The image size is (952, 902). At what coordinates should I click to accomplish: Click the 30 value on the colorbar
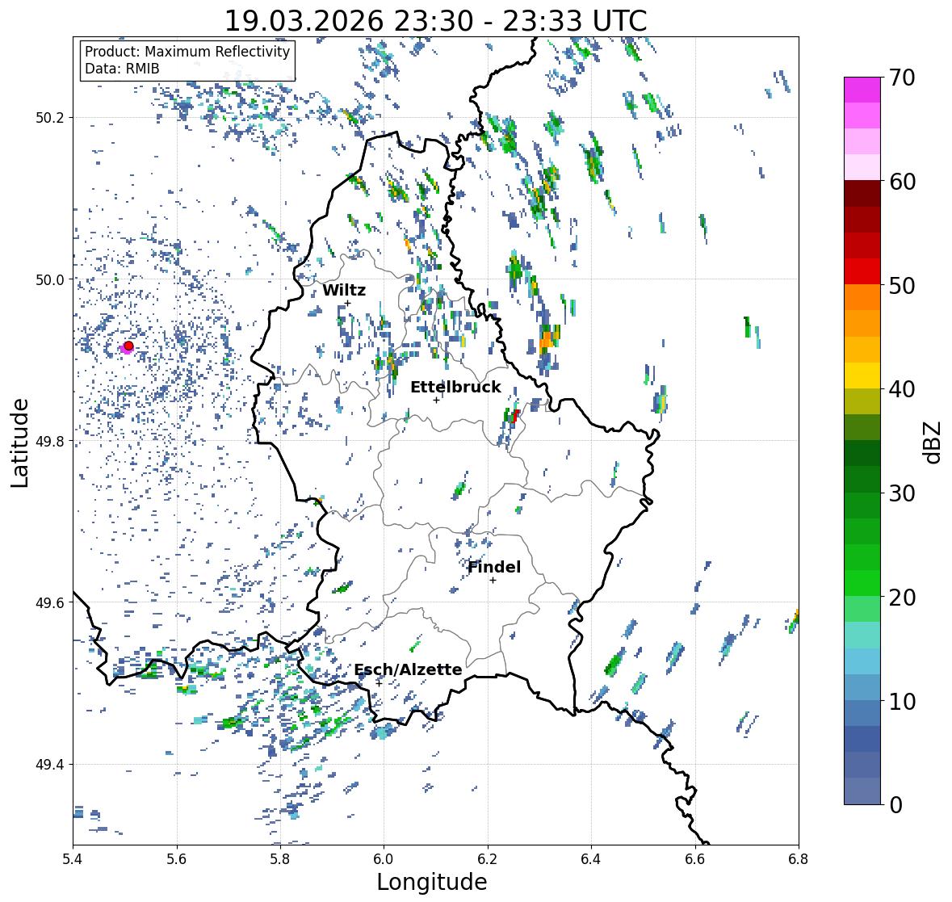pyautogui.click(x=902, y=493)
